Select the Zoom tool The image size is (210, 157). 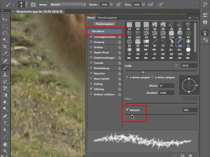point(5,151)
